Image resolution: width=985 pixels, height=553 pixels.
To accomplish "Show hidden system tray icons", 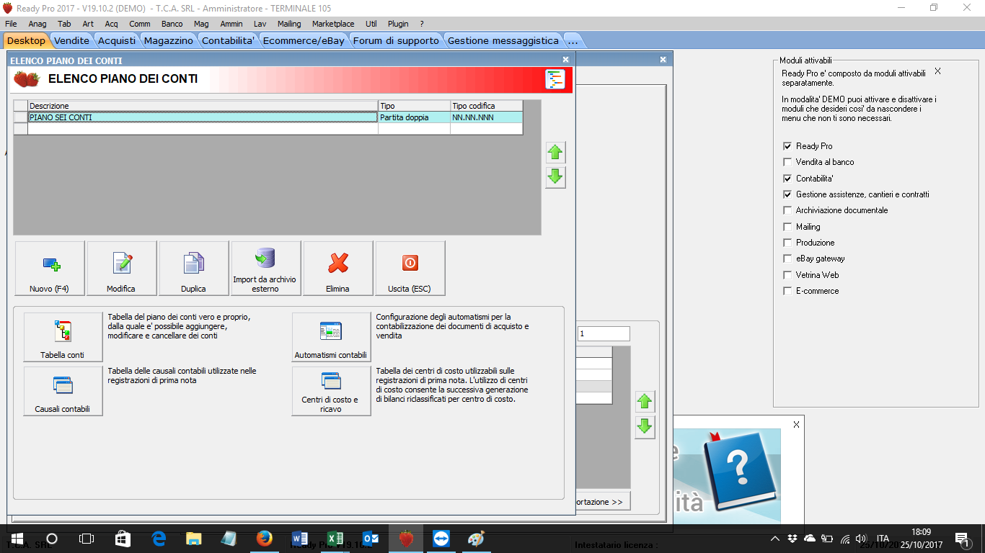I will click(x=775, y=539).
